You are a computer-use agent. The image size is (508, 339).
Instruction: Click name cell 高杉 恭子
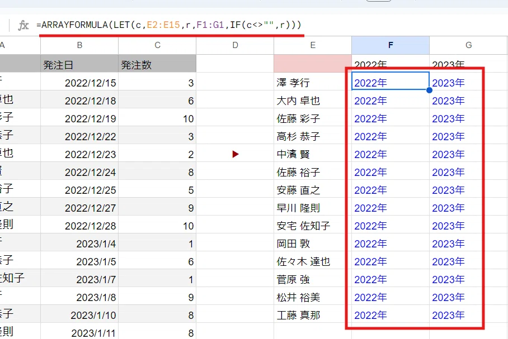pyautogui.click(x=313, y=135)
